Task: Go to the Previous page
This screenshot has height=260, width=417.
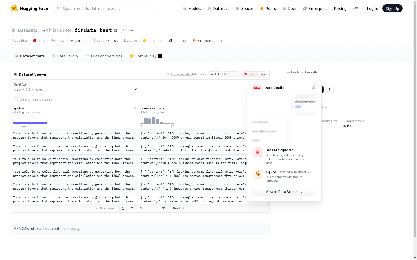Action: tap(105, 208)
